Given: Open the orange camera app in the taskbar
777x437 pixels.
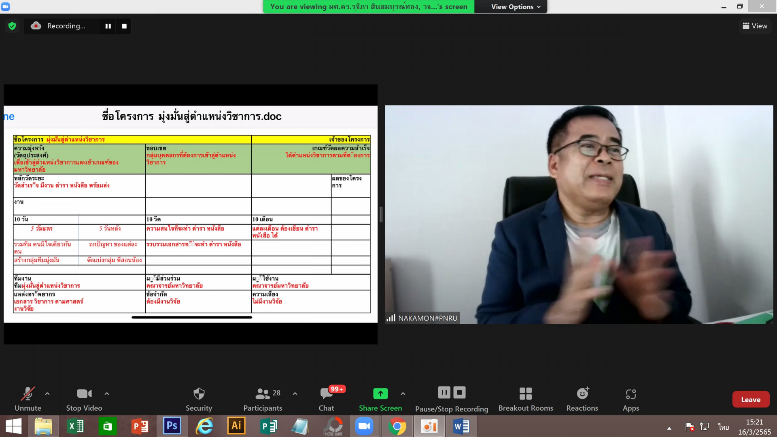Looking at the screenshot, I should point(429,426).
